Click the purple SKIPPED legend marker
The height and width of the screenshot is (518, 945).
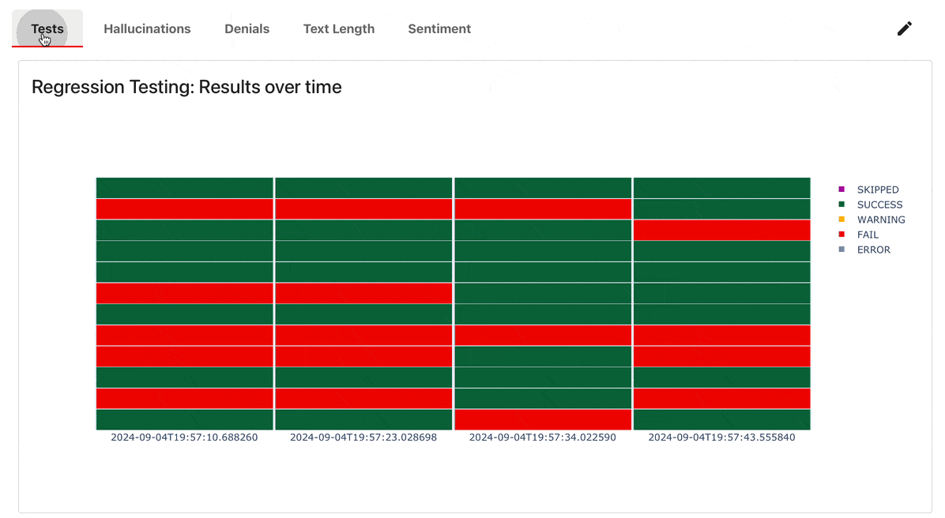[841, 190]
